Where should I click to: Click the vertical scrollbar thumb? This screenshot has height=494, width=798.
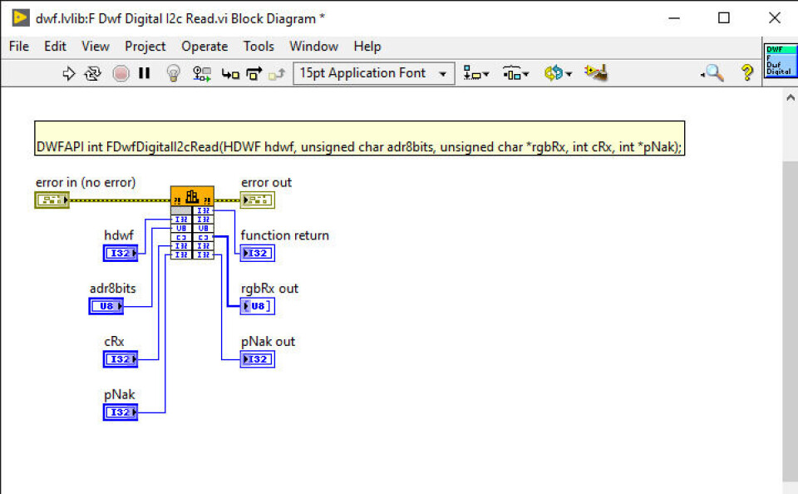click(x=790, y=320)
